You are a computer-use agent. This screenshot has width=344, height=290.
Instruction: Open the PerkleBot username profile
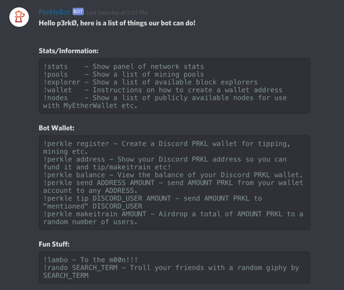[x=54, y=12]
